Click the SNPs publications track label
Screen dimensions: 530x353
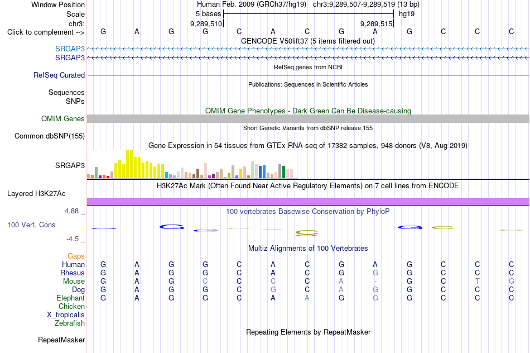click(x=75, y=101)
